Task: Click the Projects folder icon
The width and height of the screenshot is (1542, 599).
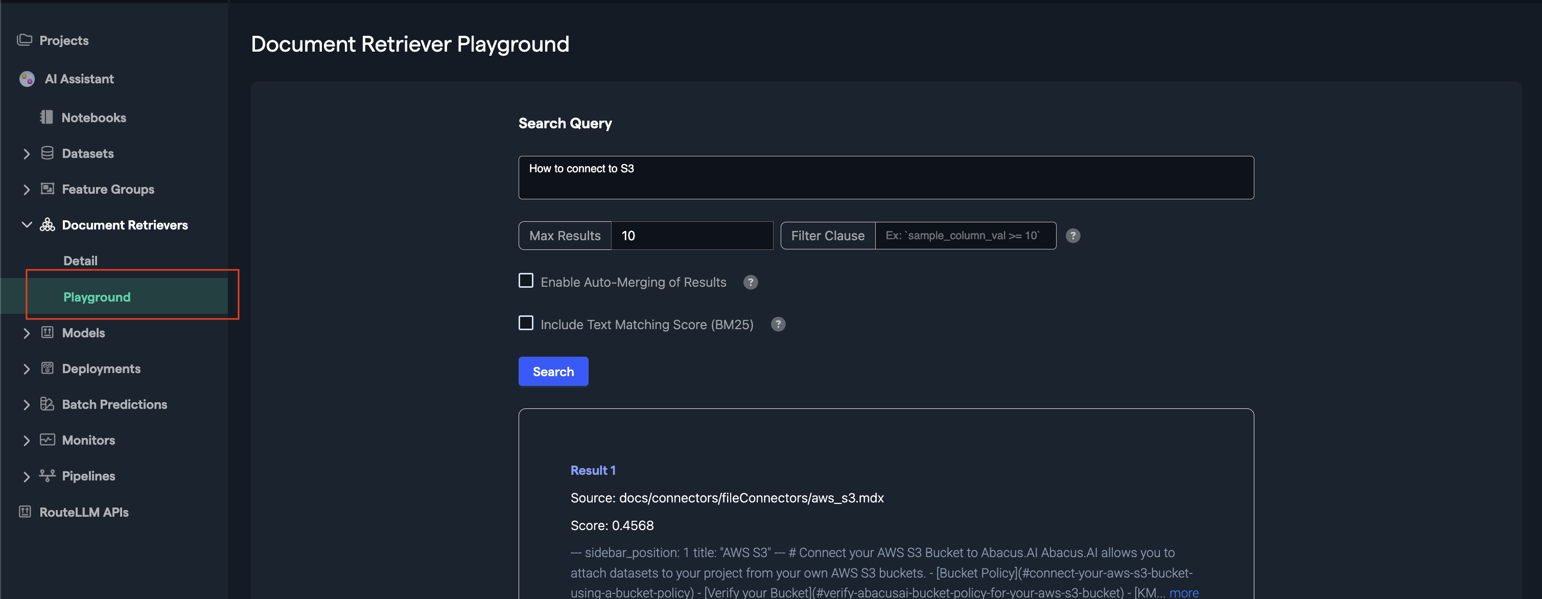Action: [25, 40]
